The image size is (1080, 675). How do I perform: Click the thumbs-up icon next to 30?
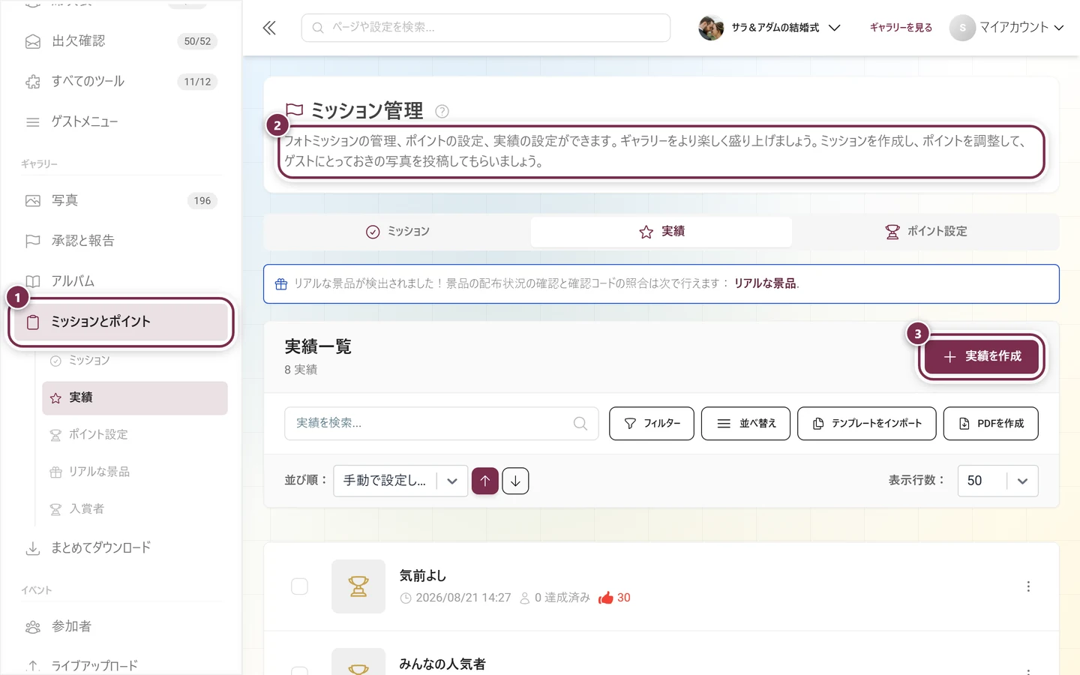point(606,598)
